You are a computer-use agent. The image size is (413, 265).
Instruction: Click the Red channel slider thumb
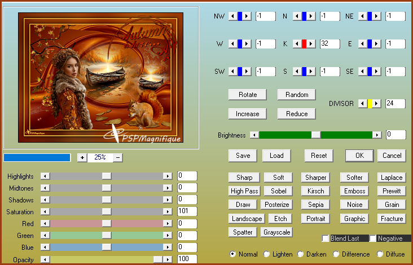107,223
